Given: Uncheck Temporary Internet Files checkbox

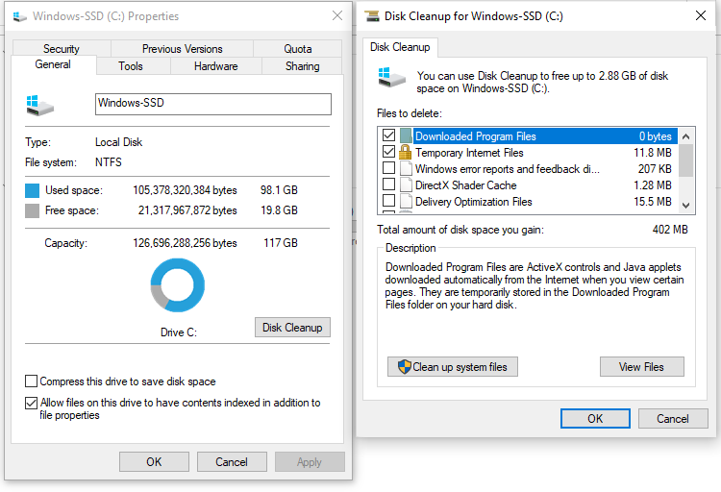Looking at the screenshot, I should (x=388, y=152).
